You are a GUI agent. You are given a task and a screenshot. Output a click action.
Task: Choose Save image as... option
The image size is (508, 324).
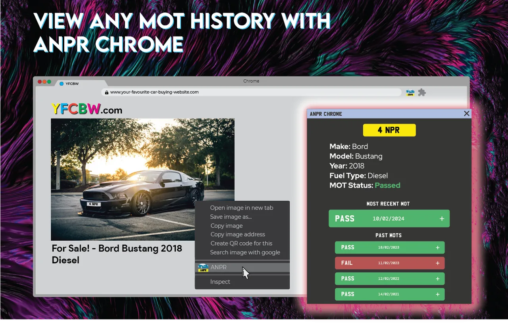[231, 217]
